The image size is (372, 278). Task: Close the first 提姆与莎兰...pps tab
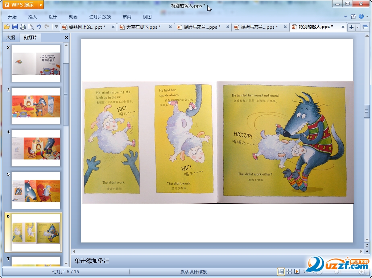pos(228,27)
